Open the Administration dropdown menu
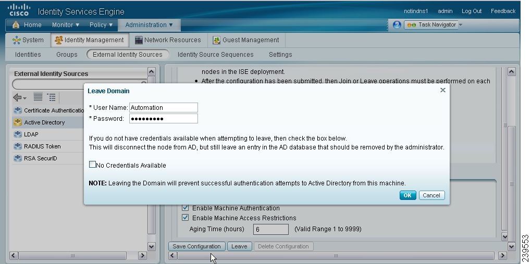The image size is (531, 264). pos(149,24)
